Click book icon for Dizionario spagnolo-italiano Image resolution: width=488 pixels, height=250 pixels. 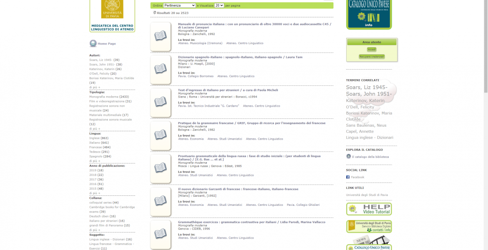[161, 69]
